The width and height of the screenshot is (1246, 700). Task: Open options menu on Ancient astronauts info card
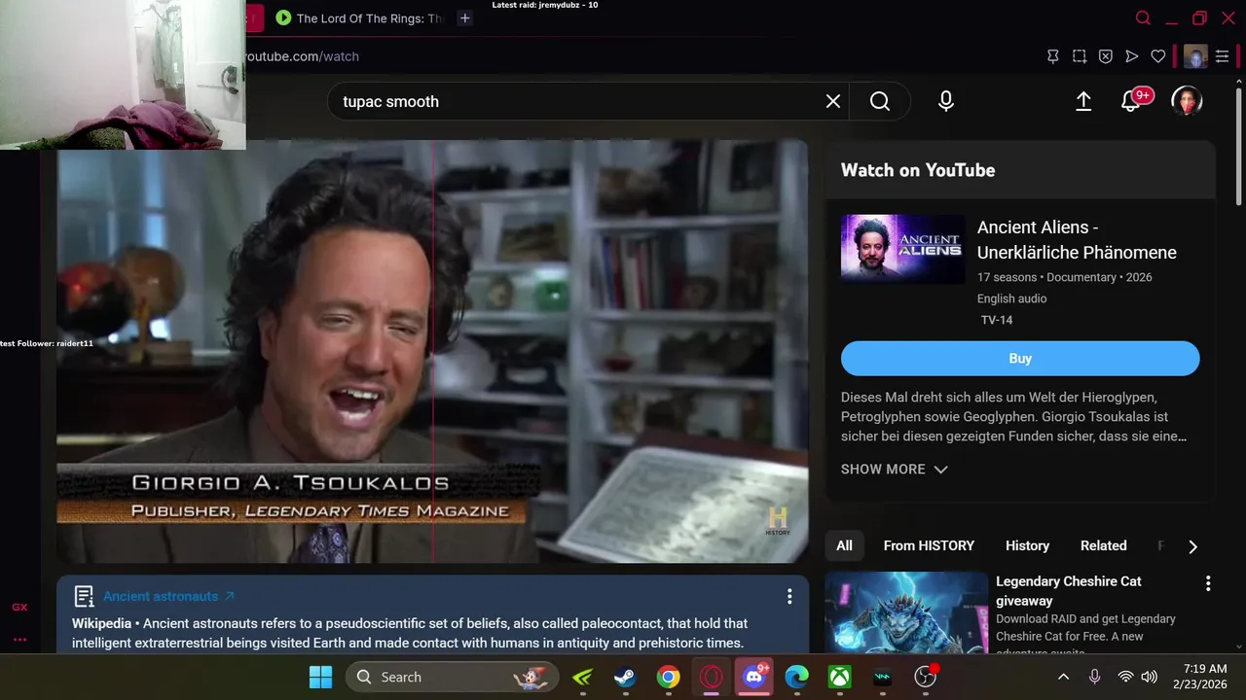pyautogui.click(x=789, y=596)
